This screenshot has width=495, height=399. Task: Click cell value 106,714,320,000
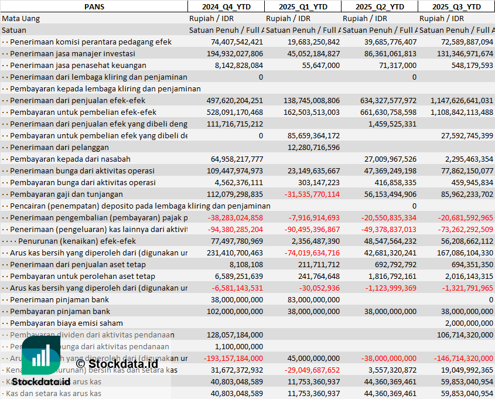(465, 335)
